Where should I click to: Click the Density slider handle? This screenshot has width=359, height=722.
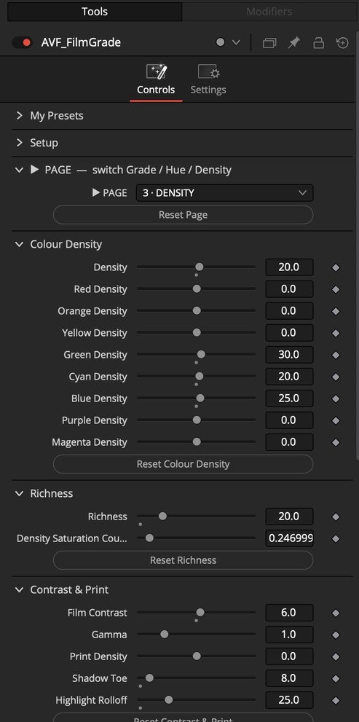[200, 267]
